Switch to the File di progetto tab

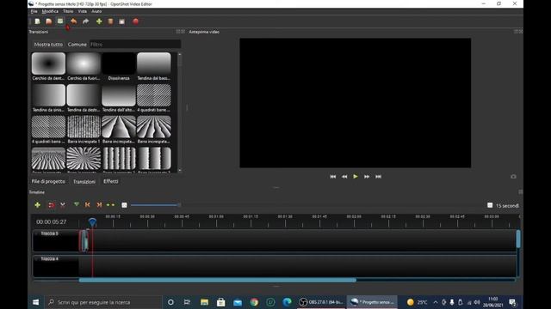[x=48, y=181]
